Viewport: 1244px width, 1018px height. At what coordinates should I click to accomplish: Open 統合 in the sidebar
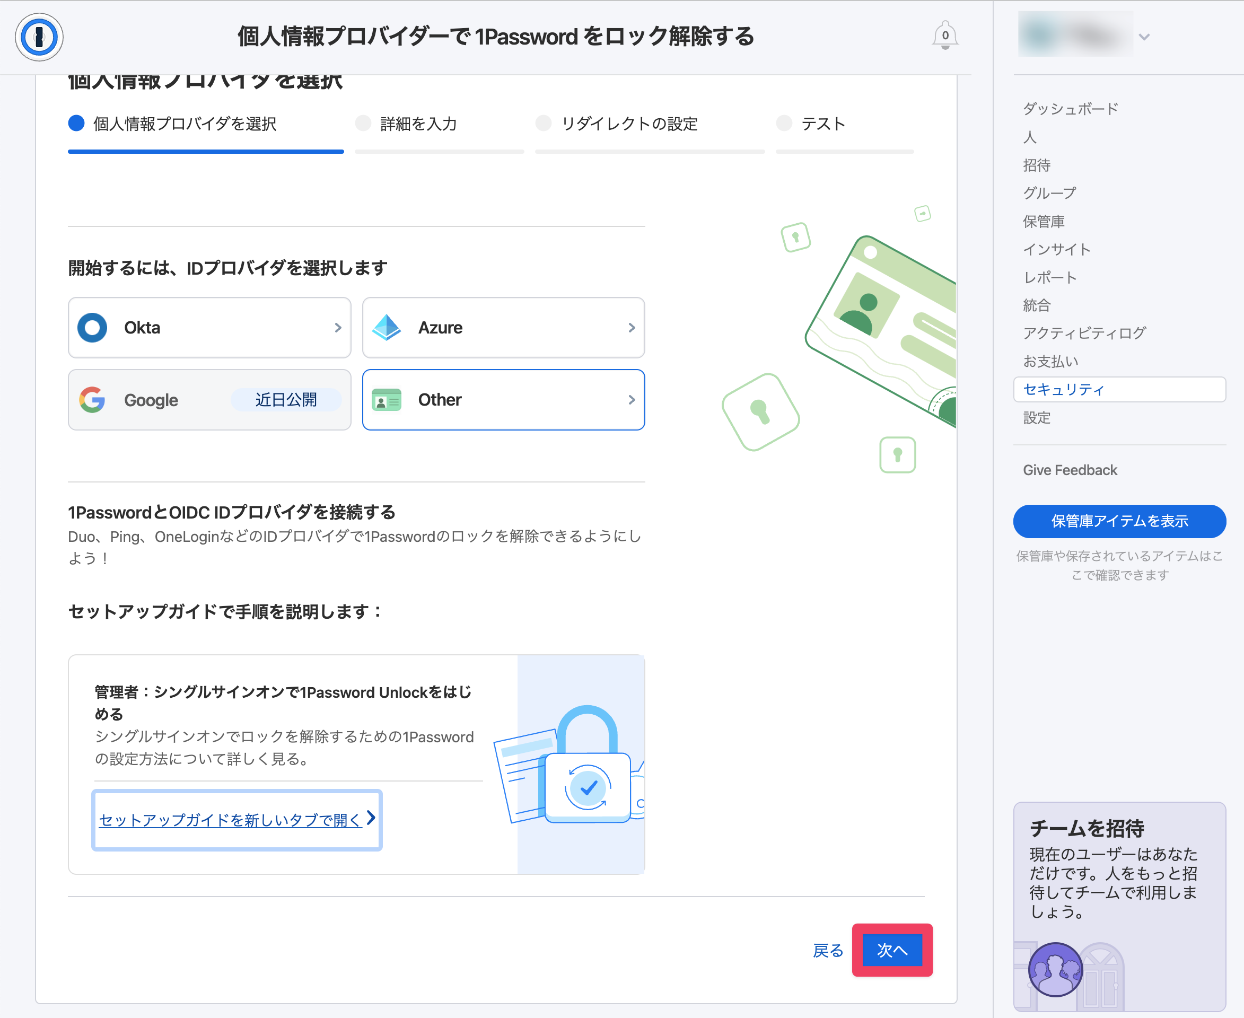(1036, 305)
